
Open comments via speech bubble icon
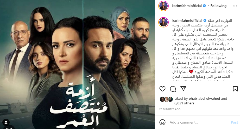click(173, 89)
